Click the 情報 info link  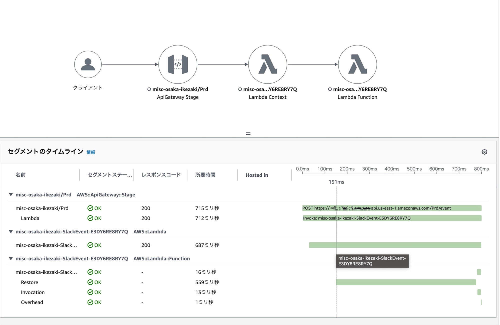coord(91,152)
